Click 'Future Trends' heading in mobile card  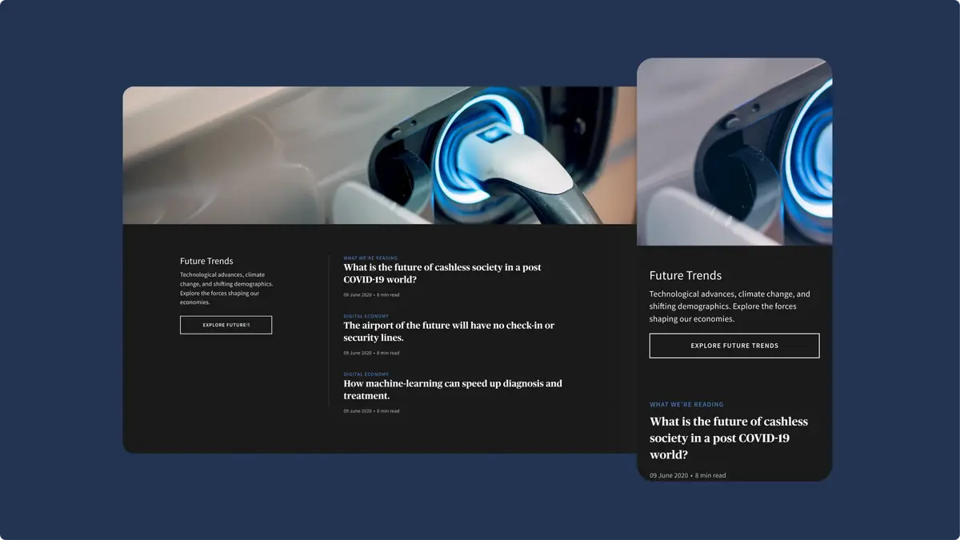click(686, 275)
